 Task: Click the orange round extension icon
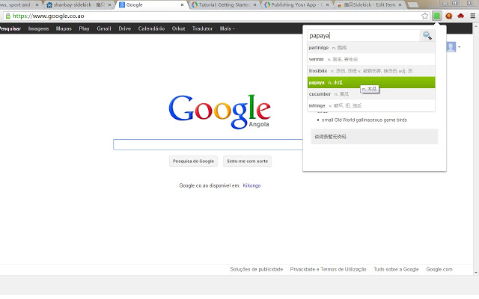click(449, 16)
